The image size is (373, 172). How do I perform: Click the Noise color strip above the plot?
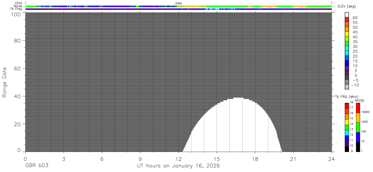click(x=178, y=6)
